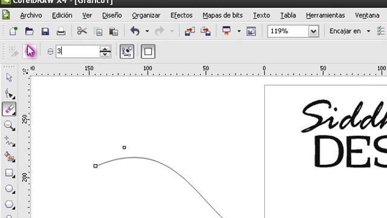Open a file using the folder icon
Viewport: 387px width, 218px height.
30,31
